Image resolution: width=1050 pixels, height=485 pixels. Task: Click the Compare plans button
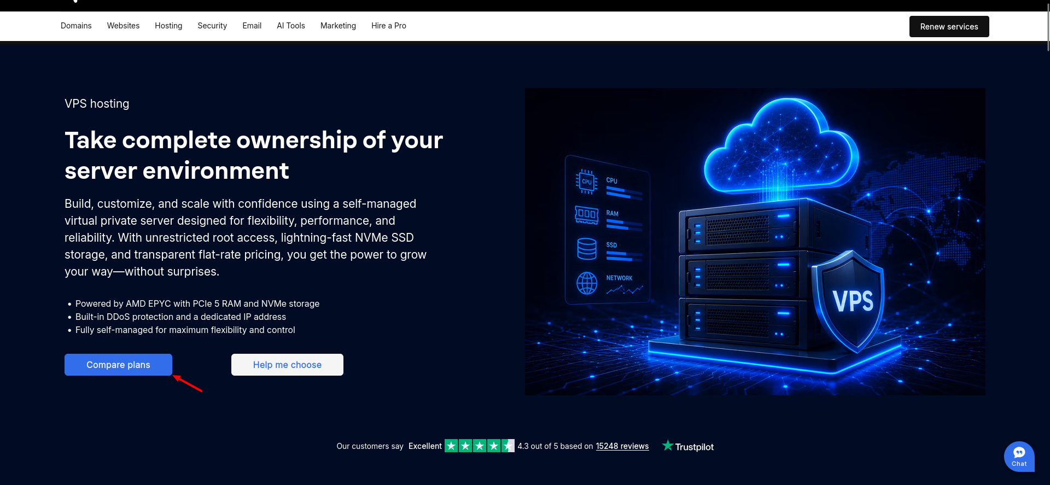pos(118,365)
